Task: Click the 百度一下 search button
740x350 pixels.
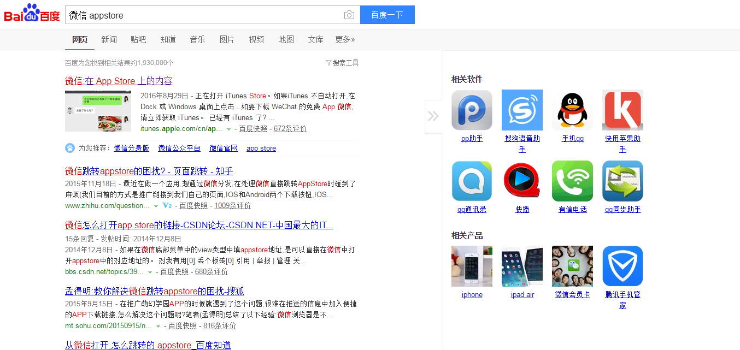Action: pos(387,15)
